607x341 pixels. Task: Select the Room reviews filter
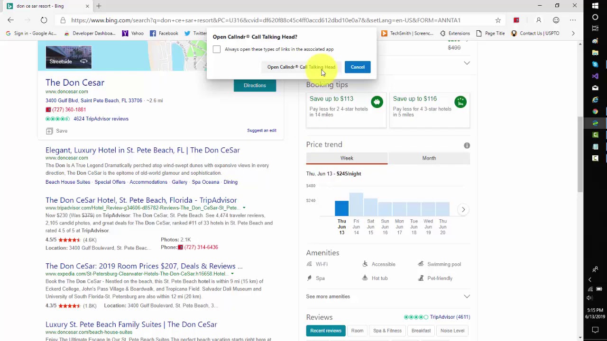(357, 331)
